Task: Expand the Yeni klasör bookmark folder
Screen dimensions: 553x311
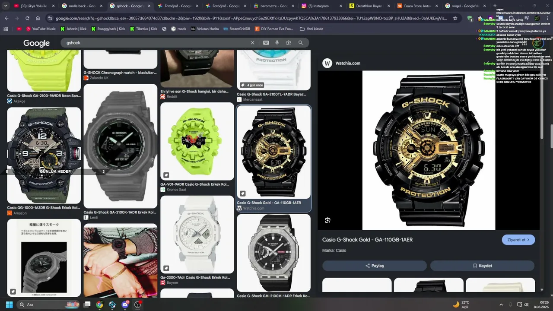Action: pos(311,29)
